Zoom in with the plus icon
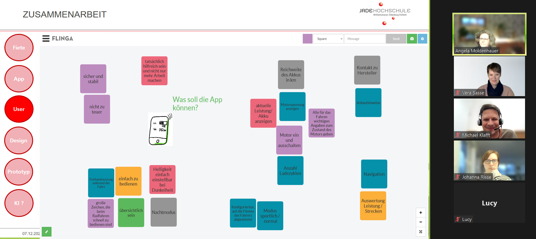 421,213
